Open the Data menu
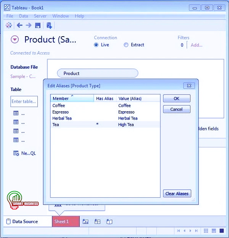The height and width of the screenshot is (238, 229). tap(23, 16)
